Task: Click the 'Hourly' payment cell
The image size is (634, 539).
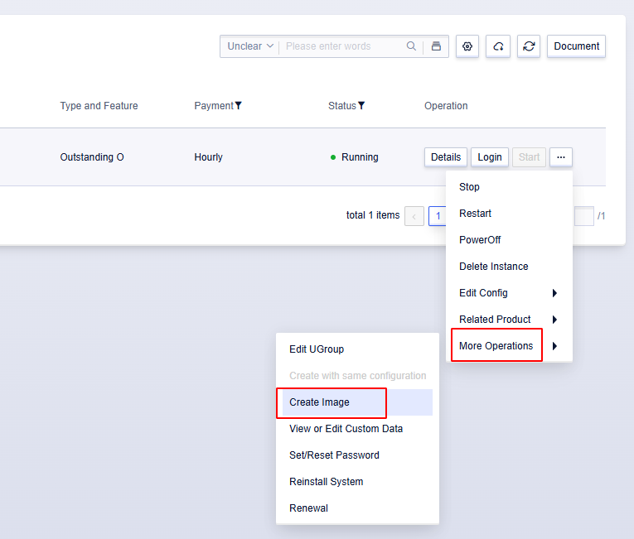Action: coord(208,157)
